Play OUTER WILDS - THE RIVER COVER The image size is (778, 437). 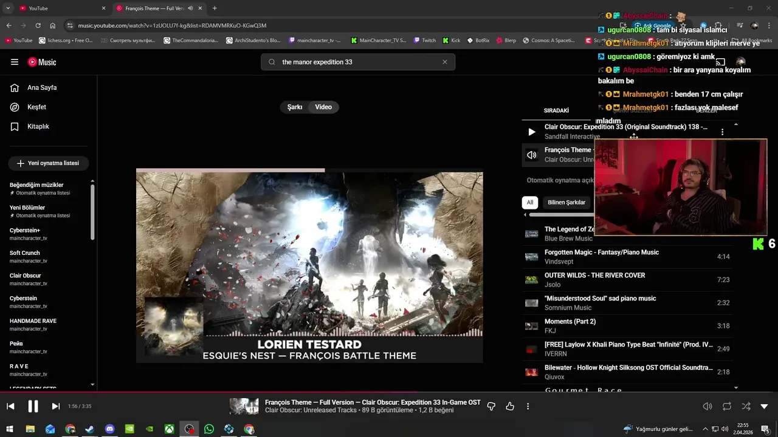(x=627, y=280)
